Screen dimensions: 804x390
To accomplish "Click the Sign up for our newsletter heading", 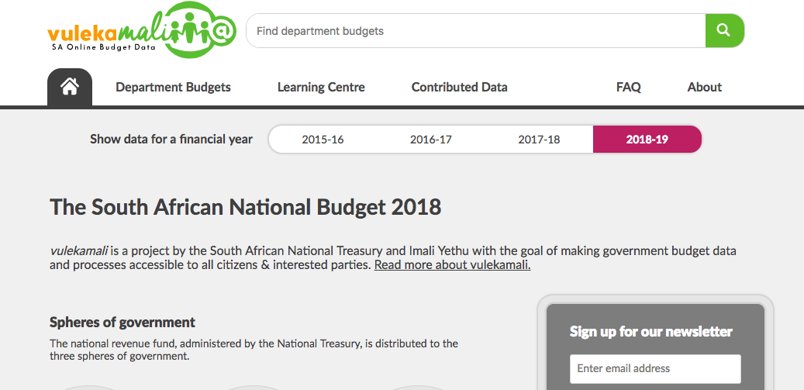I will coord(651,332).
